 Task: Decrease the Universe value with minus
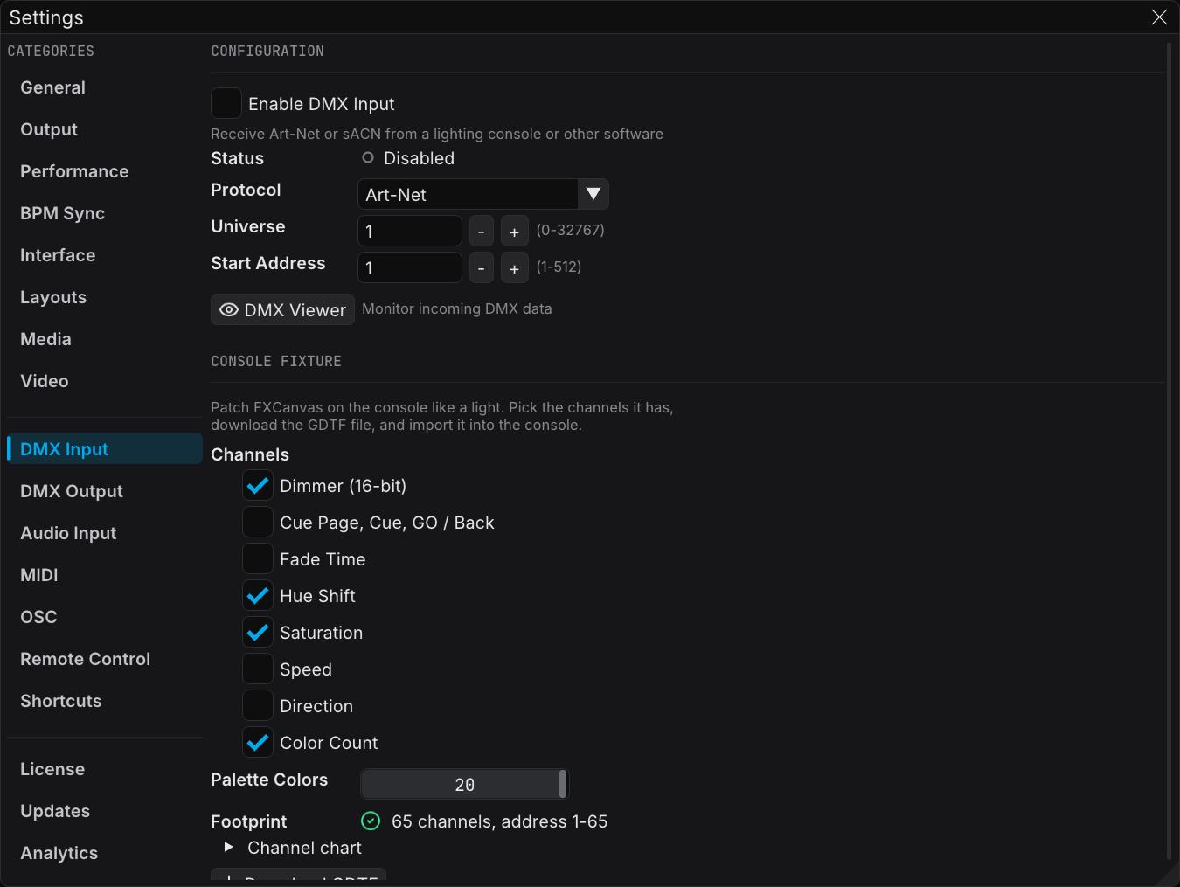[x=482, y=231]
